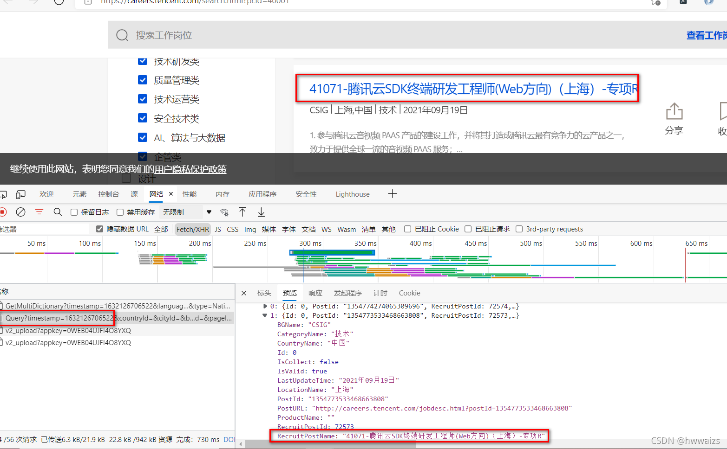Screen dimensions: 727x449
Task: Select GetMultiDictionary request row
Action: [117, 306]
